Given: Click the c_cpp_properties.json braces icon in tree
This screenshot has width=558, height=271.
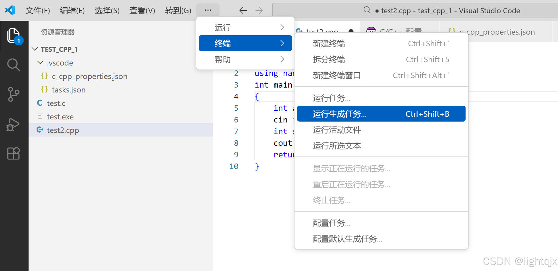Looking at the screenshot, I should 44,76.
